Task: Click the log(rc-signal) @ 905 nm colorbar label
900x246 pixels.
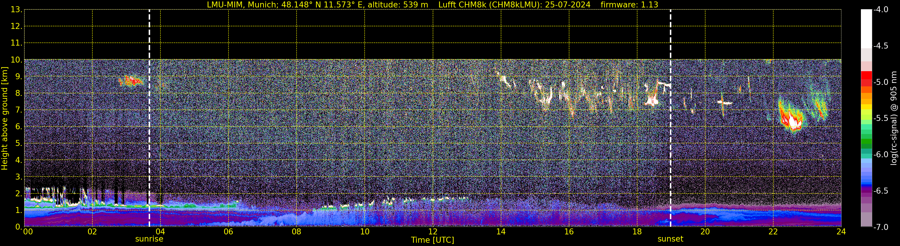Action: point(894,118)
